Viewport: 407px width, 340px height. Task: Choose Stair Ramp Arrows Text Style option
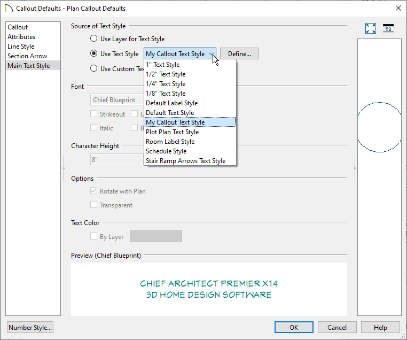pos(190,160)
